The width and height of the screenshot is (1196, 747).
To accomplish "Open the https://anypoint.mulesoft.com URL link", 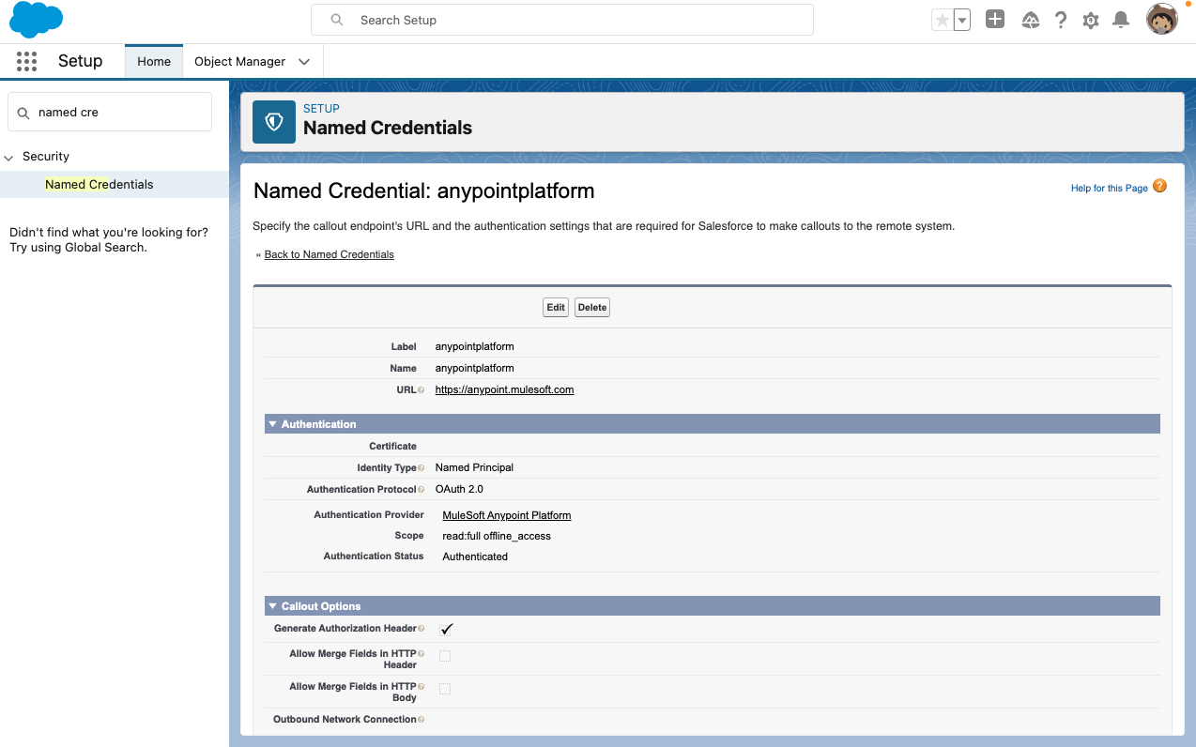I will [504, 389].
